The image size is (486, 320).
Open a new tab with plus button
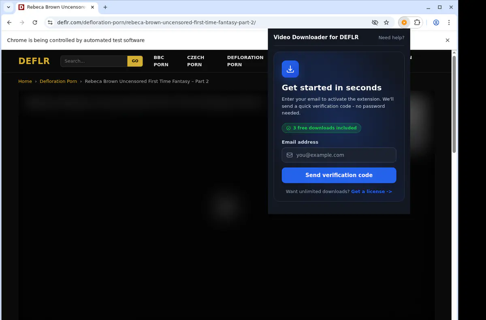[x=105, y=7]
